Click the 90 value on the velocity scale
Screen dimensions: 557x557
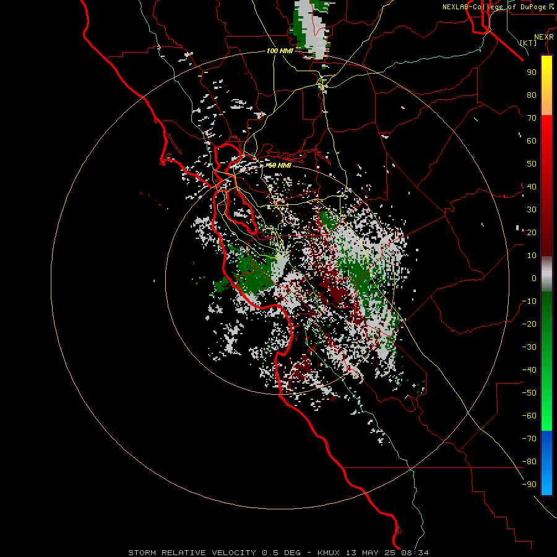click(x=532, y=72)
